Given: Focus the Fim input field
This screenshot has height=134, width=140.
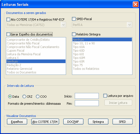Looking at the screenshot, I should point(87,103).
